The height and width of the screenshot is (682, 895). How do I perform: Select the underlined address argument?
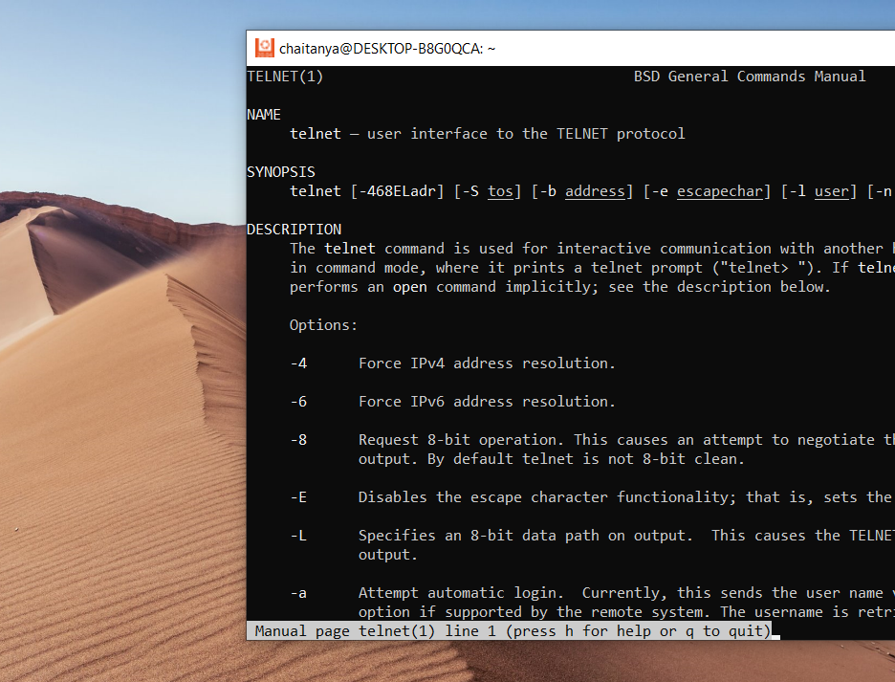(595, 190)
